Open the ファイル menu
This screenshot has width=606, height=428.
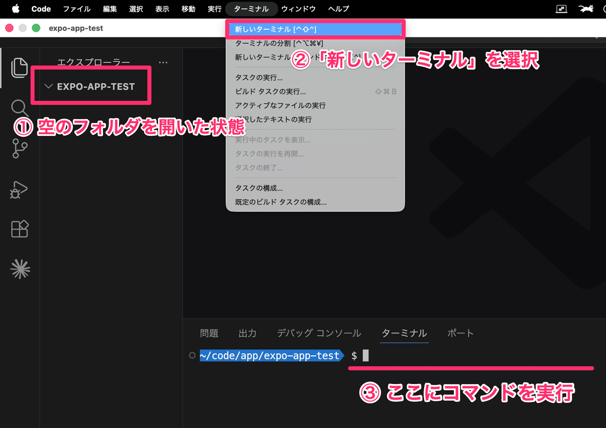tap(77, 9)
